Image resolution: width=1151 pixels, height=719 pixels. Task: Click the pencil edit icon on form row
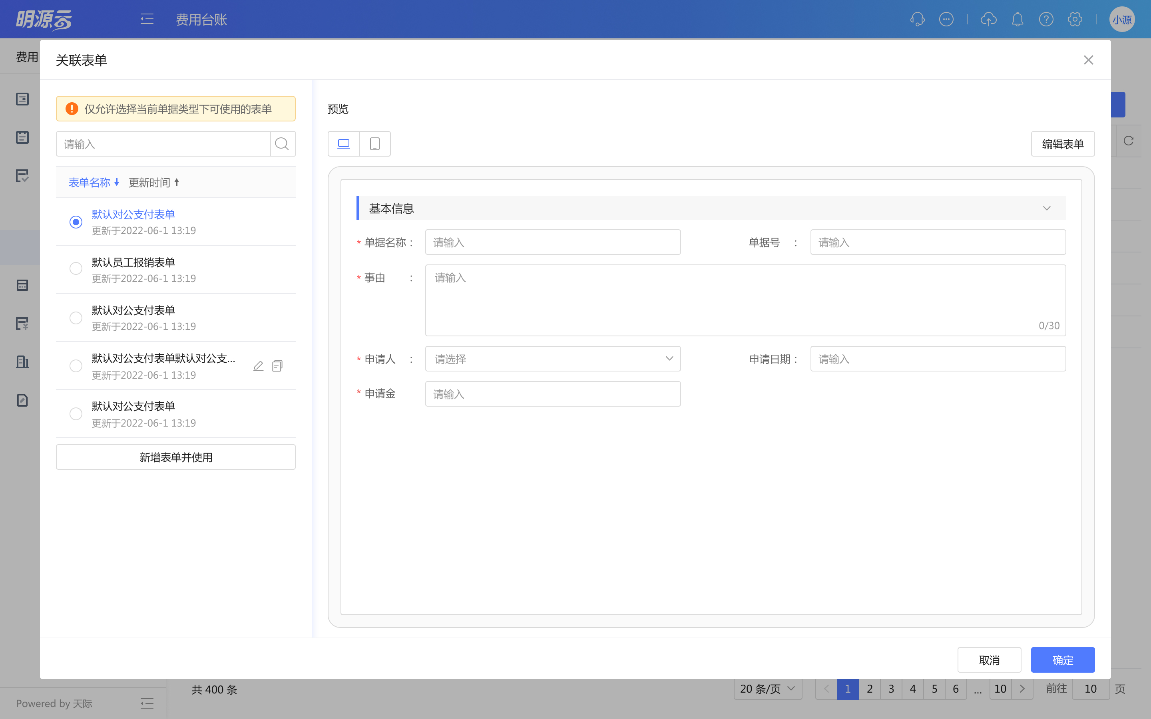coord(258,365)
